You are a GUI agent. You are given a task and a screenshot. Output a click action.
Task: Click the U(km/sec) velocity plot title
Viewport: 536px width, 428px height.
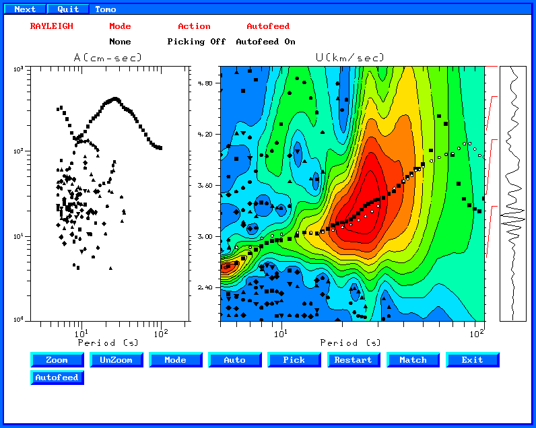coord(350,57)
